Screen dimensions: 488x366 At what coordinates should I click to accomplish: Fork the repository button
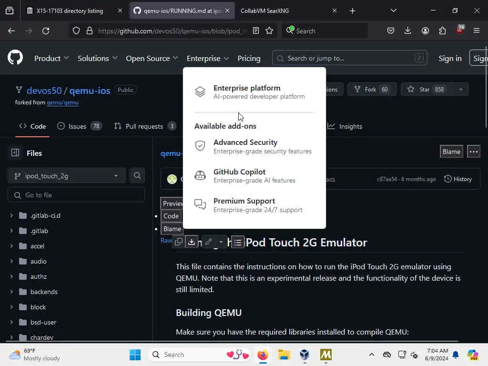372,89
